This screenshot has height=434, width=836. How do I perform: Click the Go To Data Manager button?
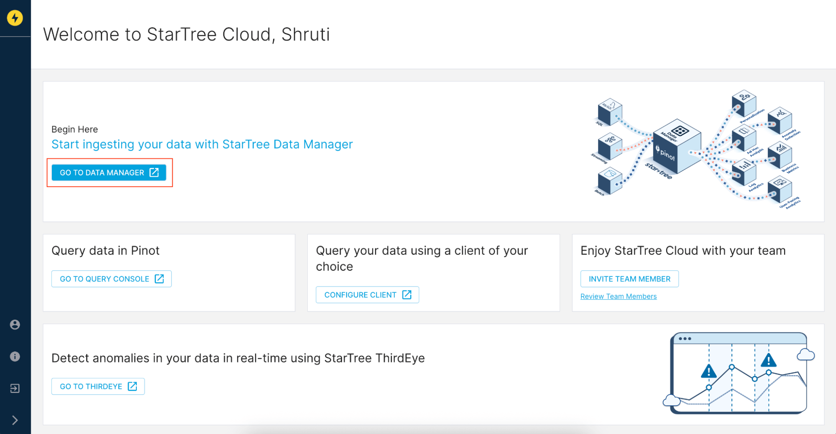coord(109,173)
